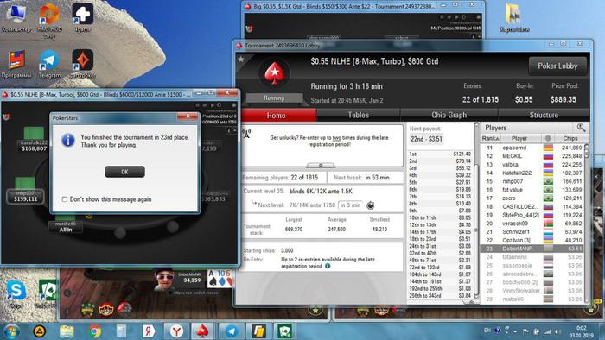Collapse the news panel handle
The width and height of the screenshot is (605, 340).
click(321, 165)
